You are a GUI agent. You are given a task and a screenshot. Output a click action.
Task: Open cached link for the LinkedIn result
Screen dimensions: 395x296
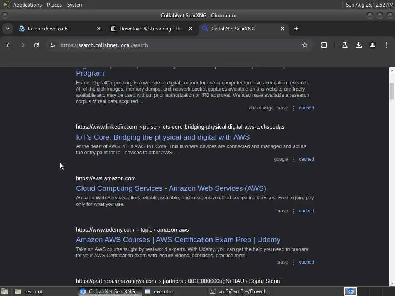pos(306,159)
